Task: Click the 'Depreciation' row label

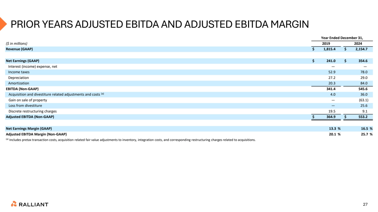Action: point(19,78)
